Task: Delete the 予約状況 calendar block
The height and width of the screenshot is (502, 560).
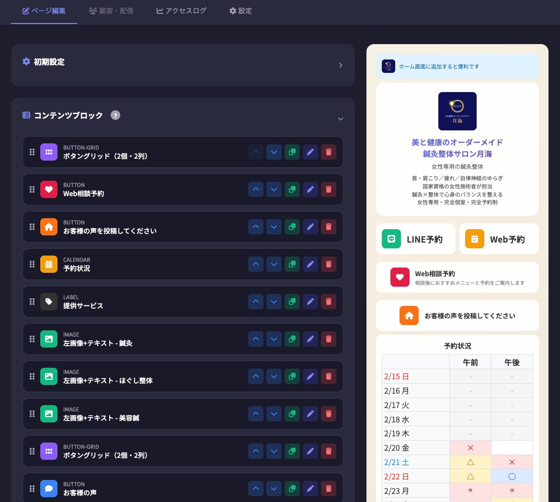Action: coord(329,264)
